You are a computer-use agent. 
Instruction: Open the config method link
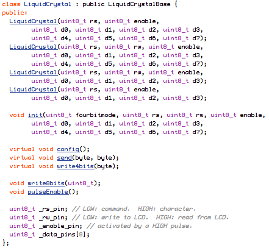(68, 149)
